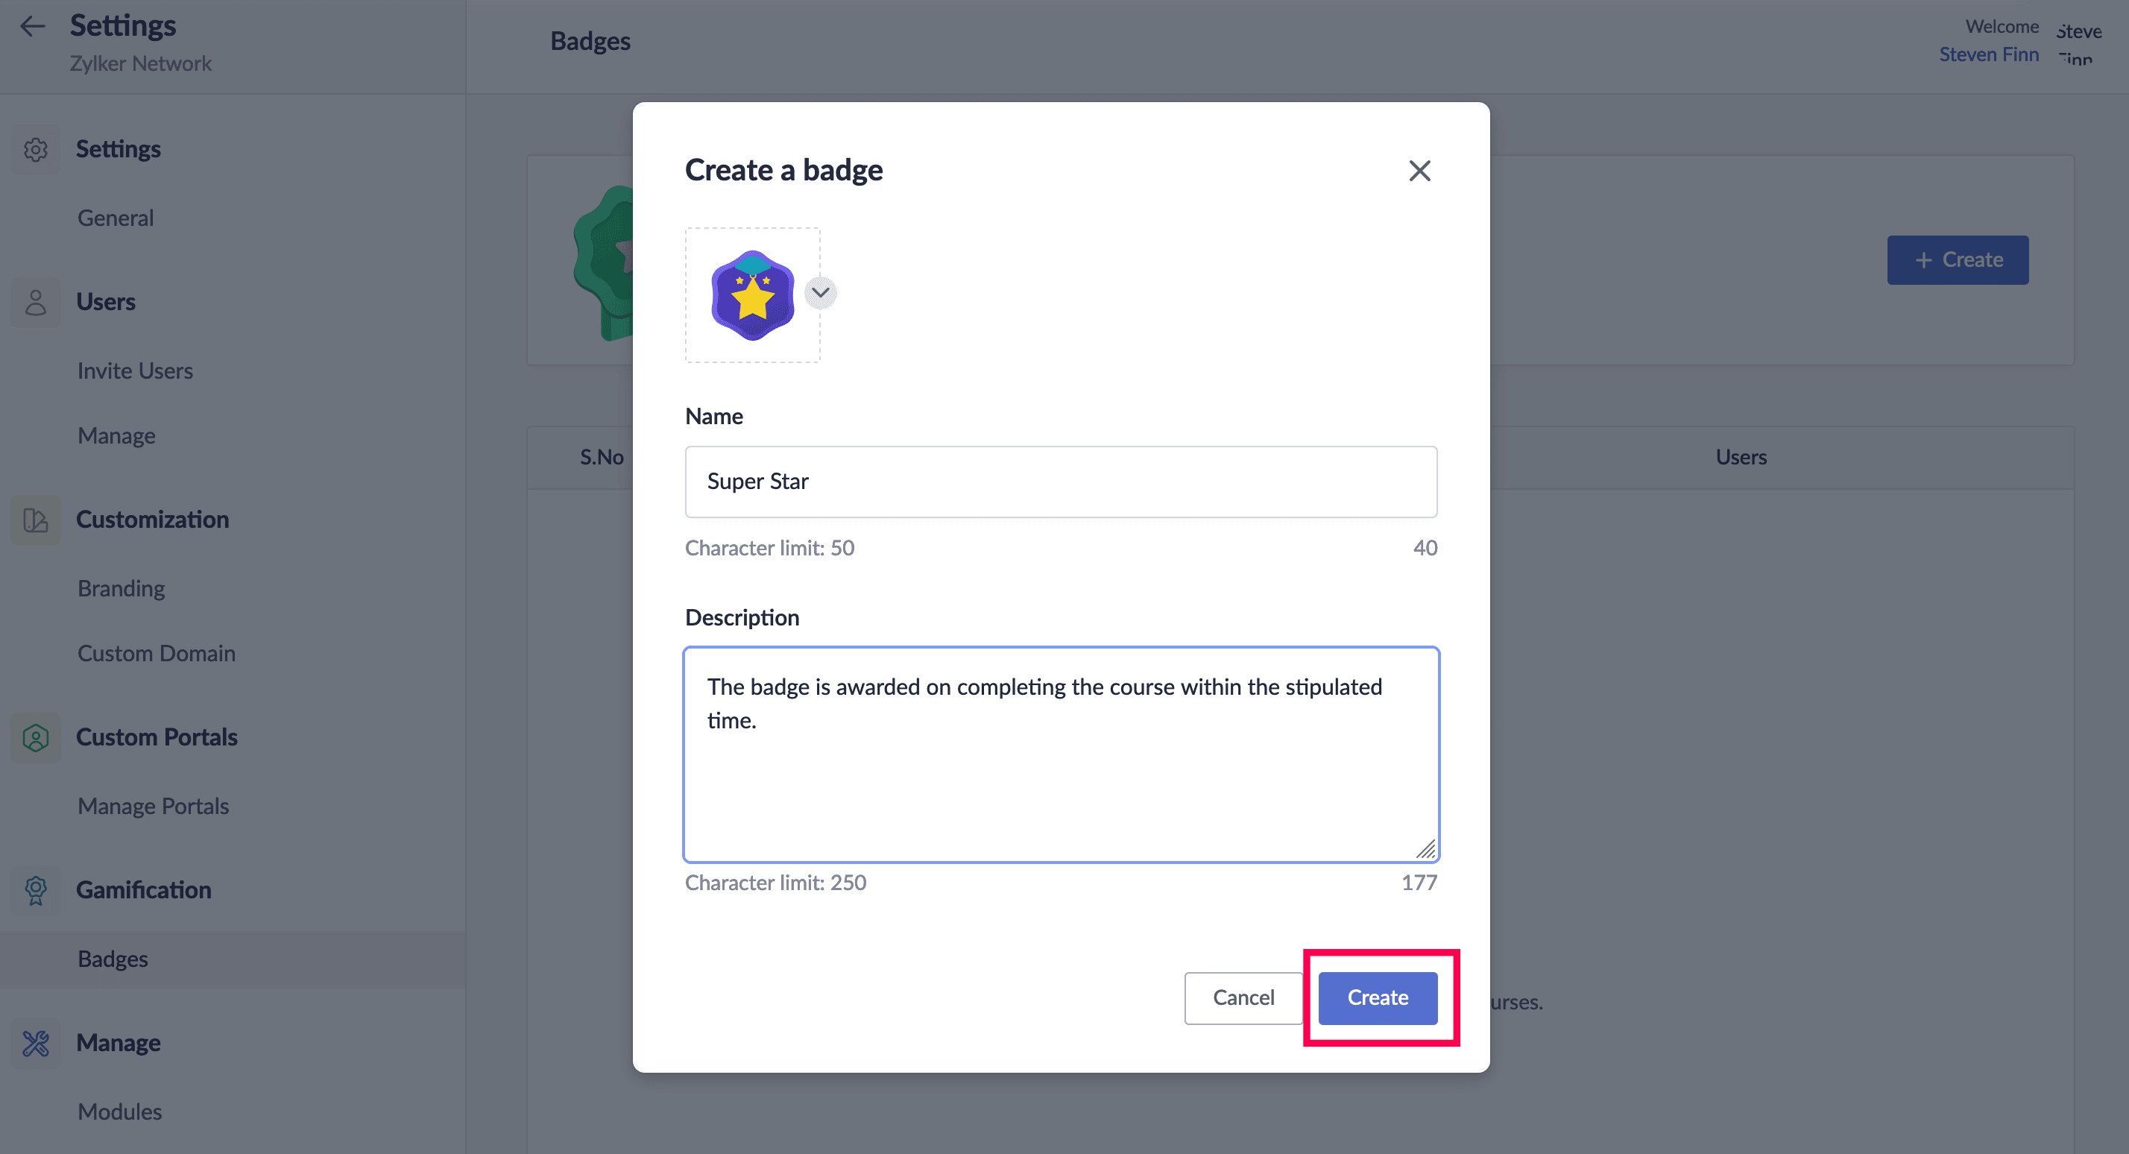
Task: Click the Custom Portals shield icon
Action: point(36,737)
